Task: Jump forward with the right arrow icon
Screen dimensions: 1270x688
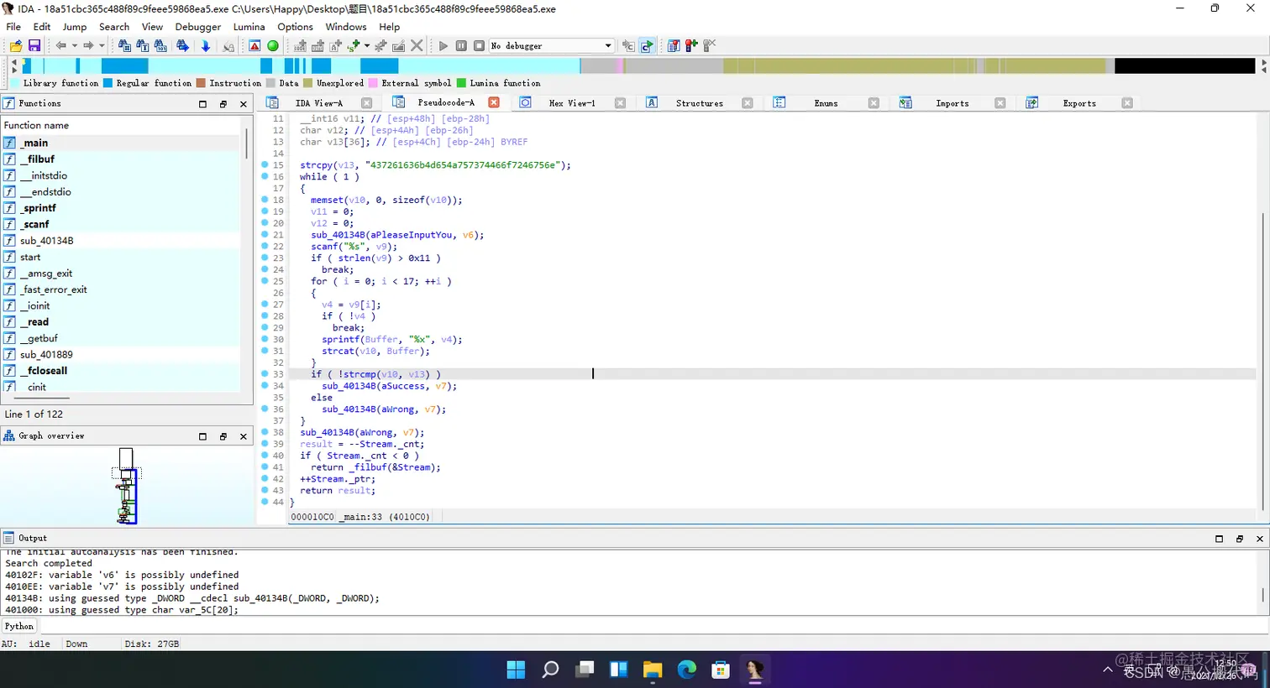Action: pos(88,46)
